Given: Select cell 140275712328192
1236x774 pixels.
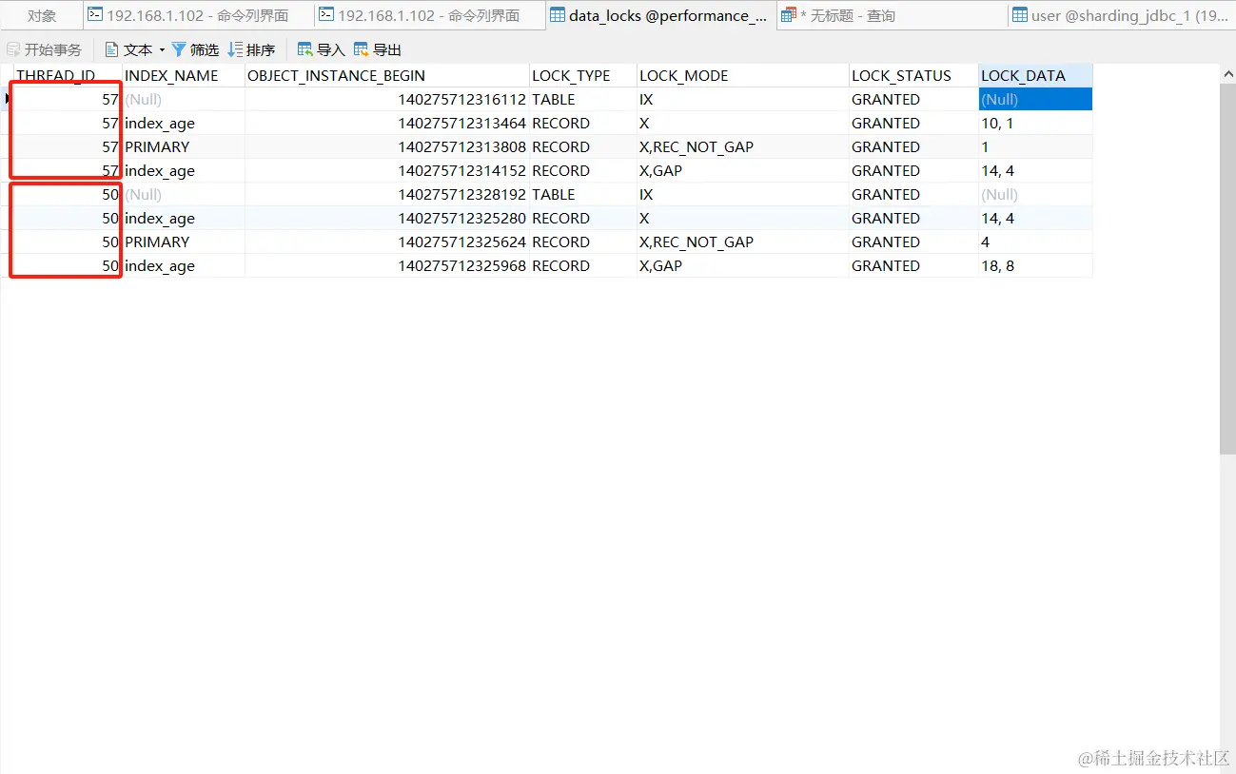Looking at the screenshot, I should [x=387, y=195].
